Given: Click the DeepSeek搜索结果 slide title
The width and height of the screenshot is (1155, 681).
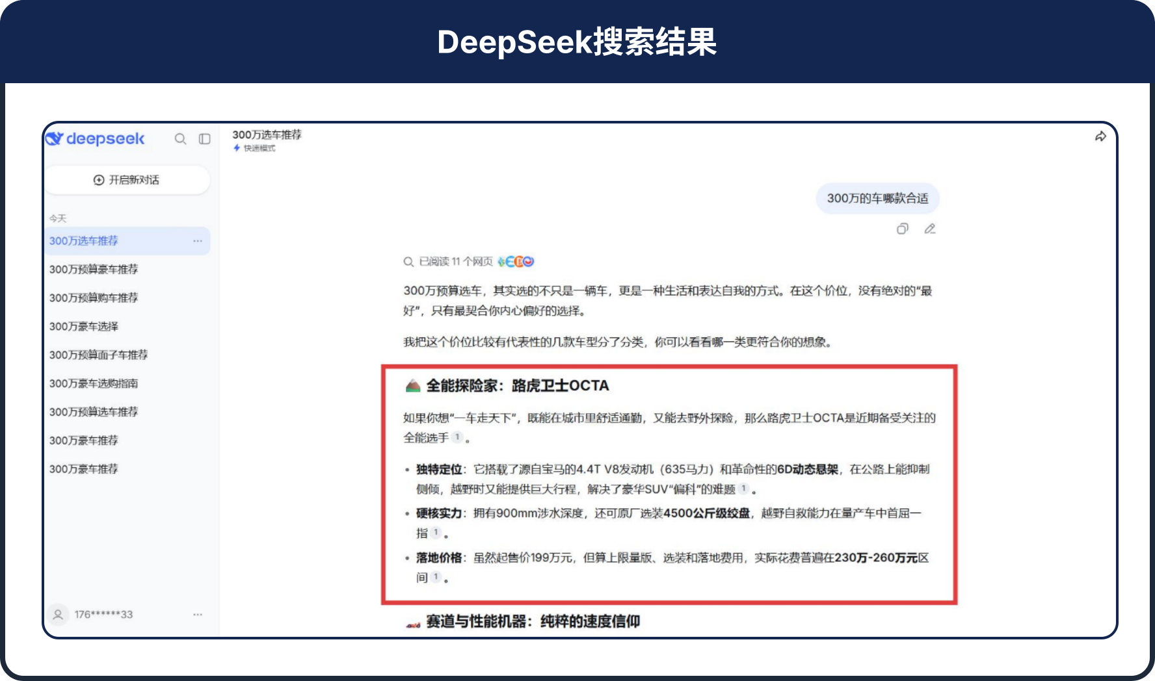Looking at the screenshot, I should pyautogui.click(x=577, y=42).
